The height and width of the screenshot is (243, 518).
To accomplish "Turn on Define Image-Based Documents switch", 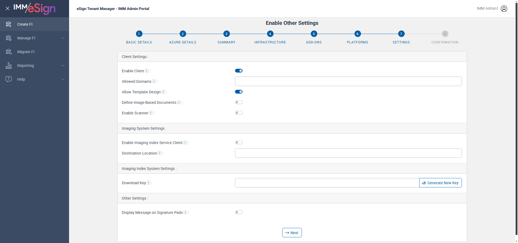I will click(x=239, y=102).
